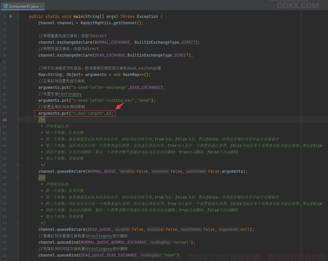Click NORMAL_QUEUE in queueDeclare on line 48
Image resolution: width=328 pixels, height=261 pixels.
pyautogui.click(x=102, y=172)
